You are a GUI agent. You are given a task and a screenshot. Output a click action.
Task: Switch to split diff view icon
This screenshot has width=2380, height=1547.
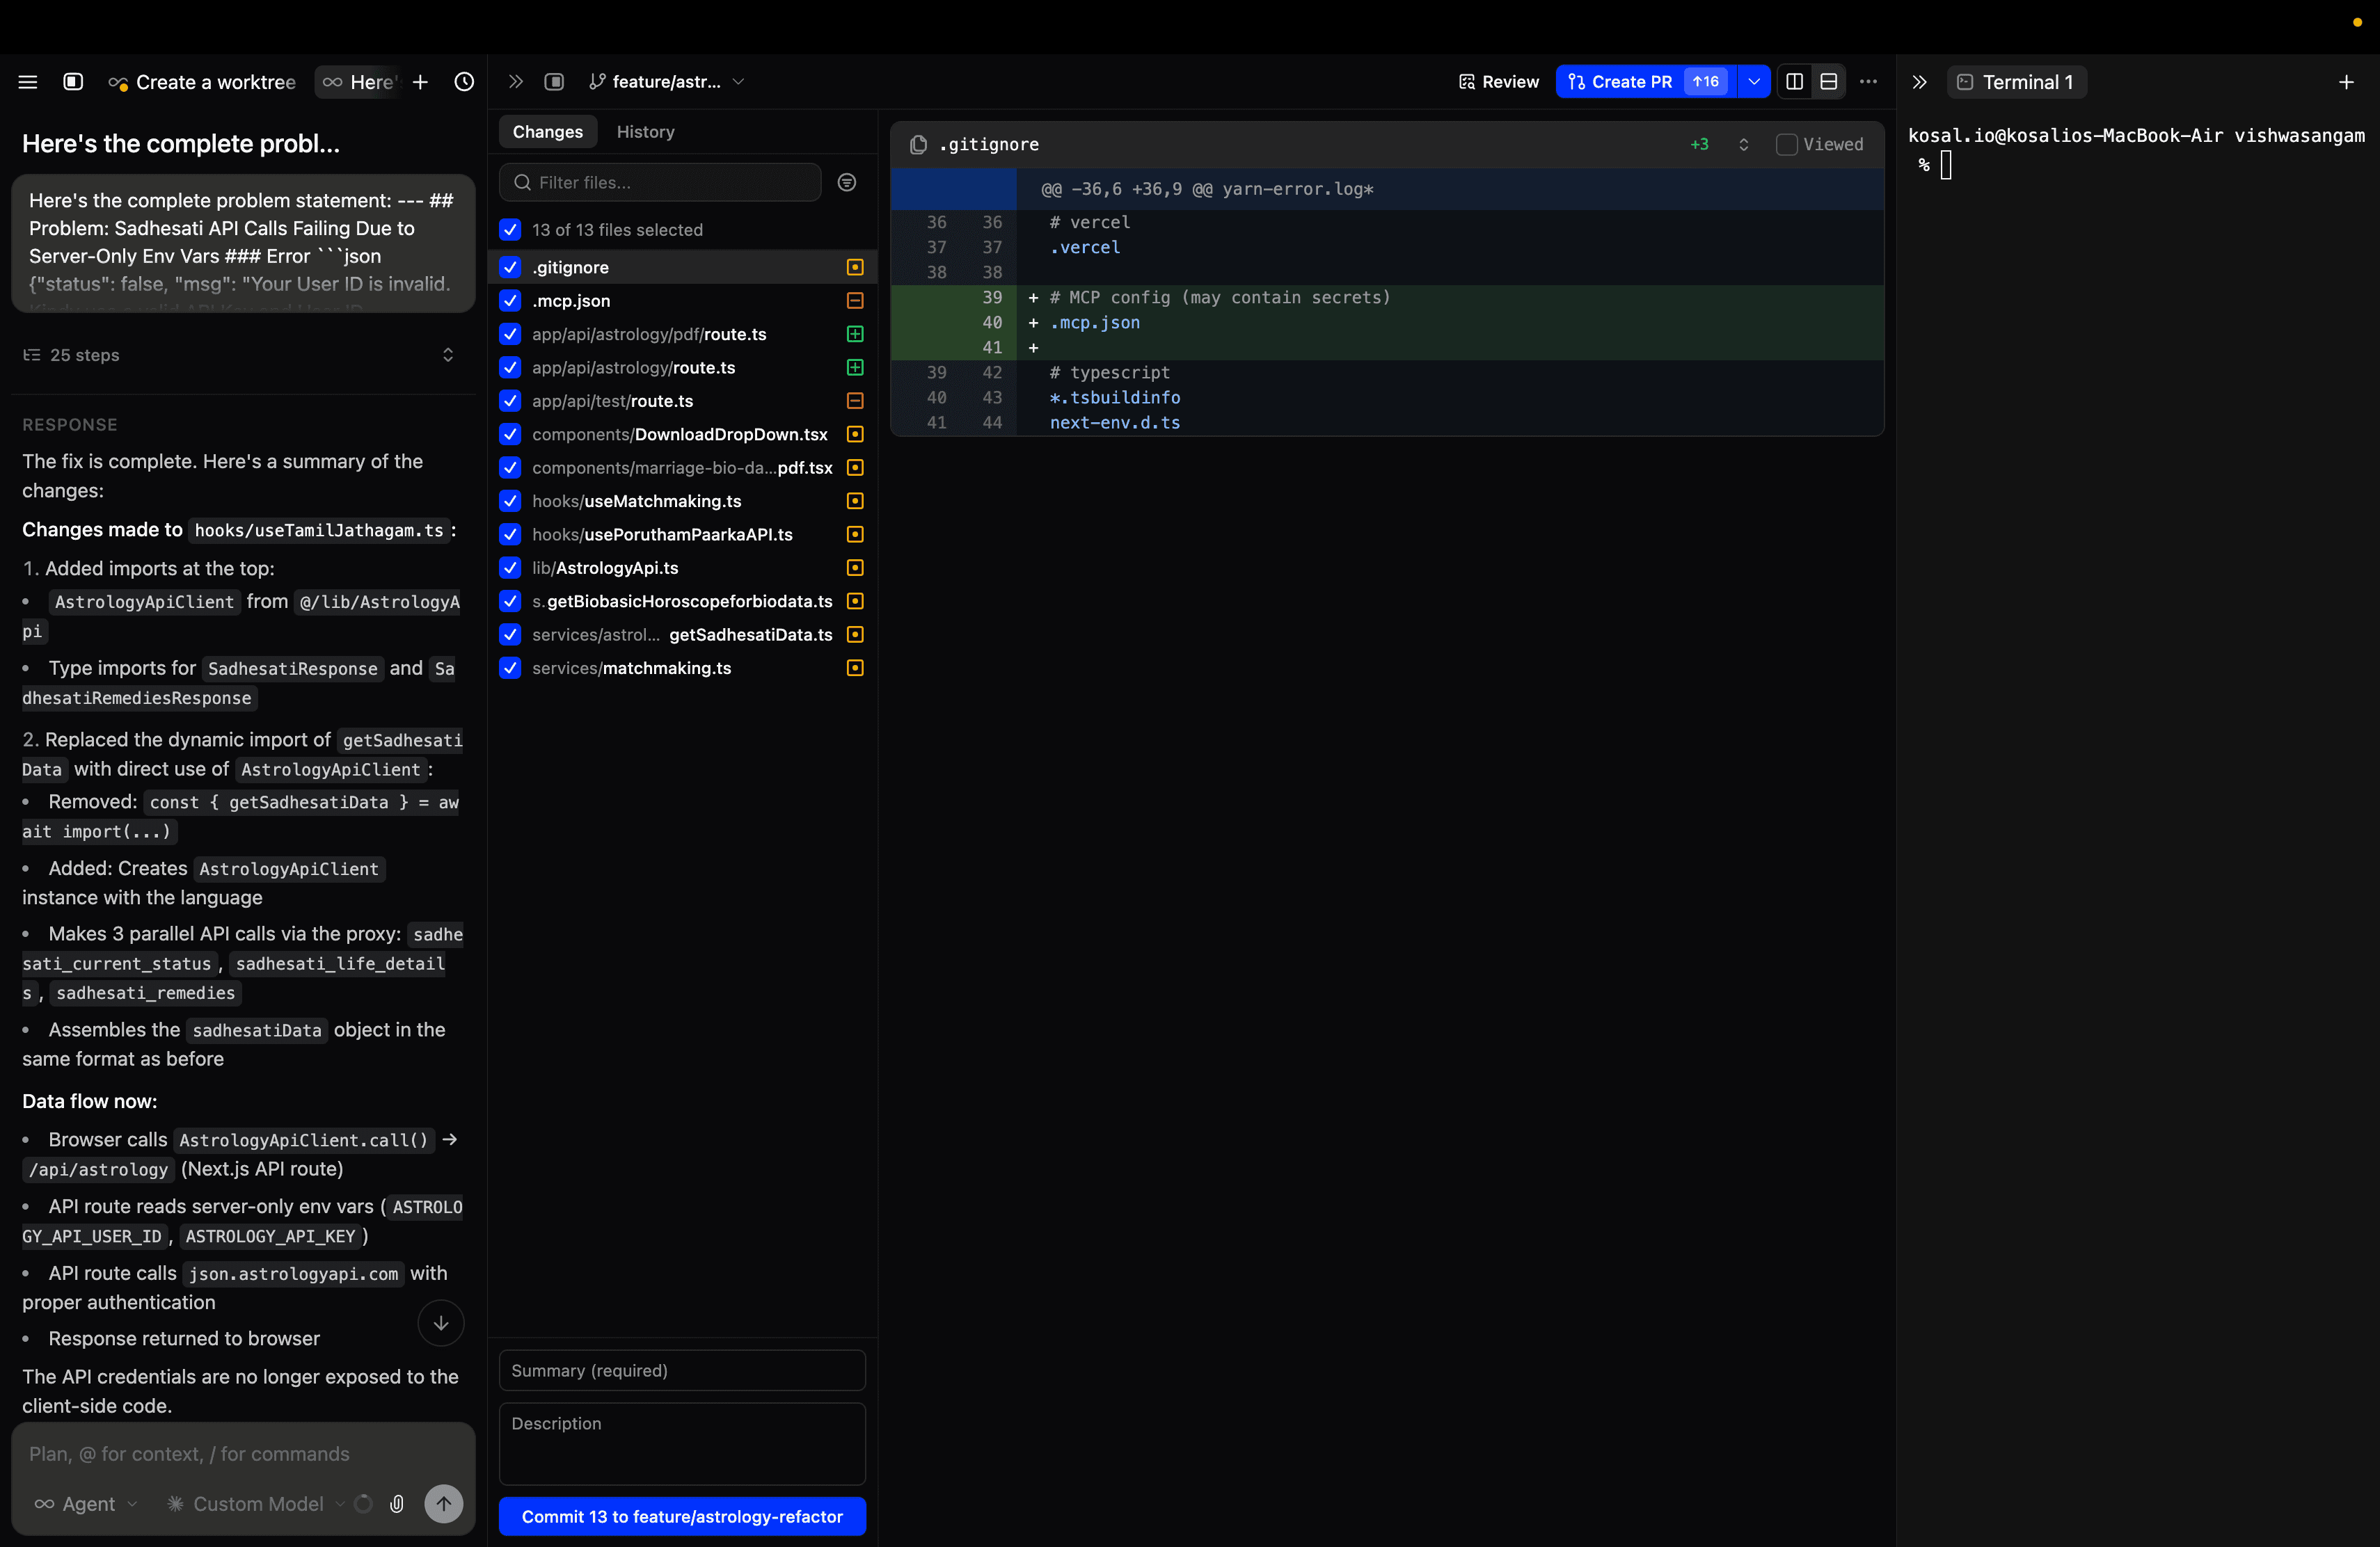(x=1795, y=82)
